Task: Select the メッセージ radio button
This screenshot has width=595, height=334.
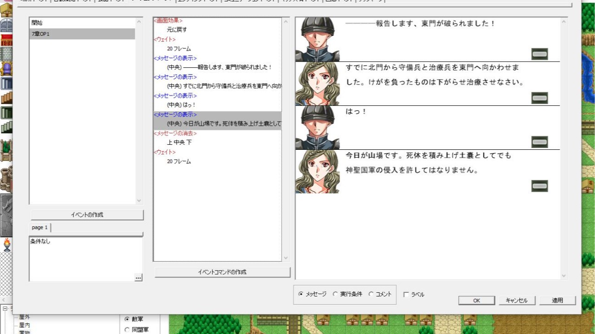Action: (301, 293)
